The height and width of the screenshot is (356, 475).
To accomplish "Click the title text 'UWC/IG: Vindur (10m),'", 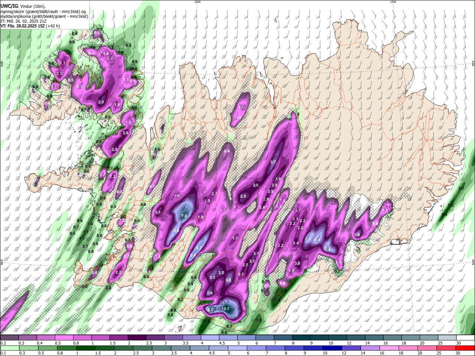I will point(23,6).
